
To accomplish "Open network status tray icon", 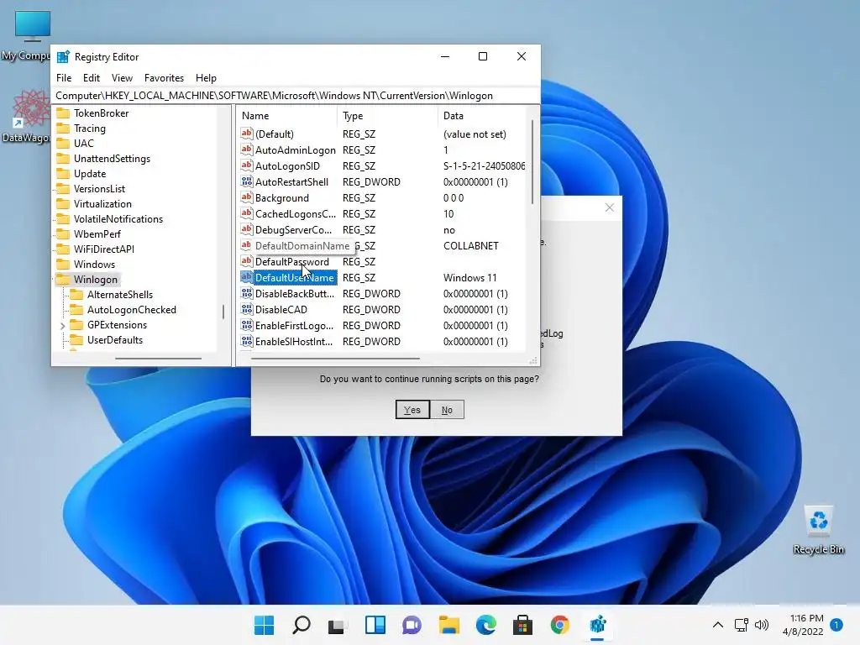I will coord(741,625).
